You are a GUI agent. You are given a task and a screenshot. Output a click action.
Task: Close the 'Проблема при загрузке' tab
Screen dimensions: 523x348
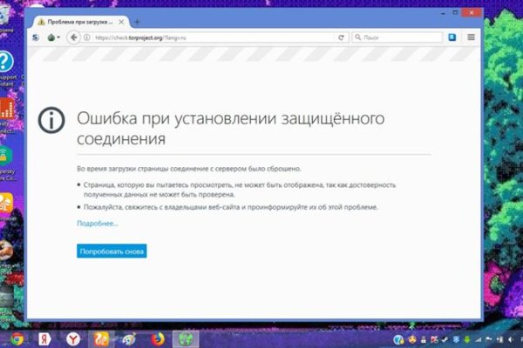(x=122, y=21)
